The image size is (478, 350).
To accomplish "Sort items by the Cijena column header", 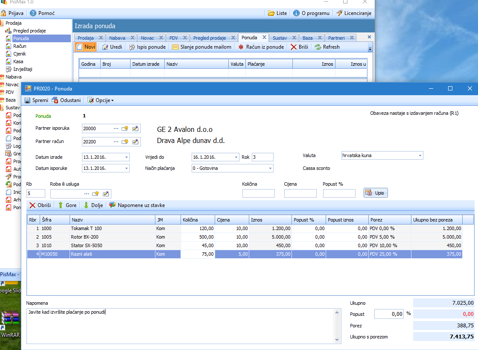I will [x=232, y=220].
